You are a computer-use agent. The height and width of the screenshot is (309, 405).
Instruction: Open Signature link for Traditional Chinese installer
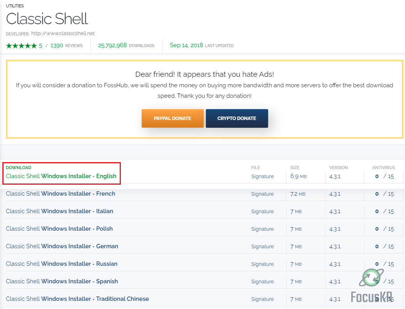click(x=262, y=299)
